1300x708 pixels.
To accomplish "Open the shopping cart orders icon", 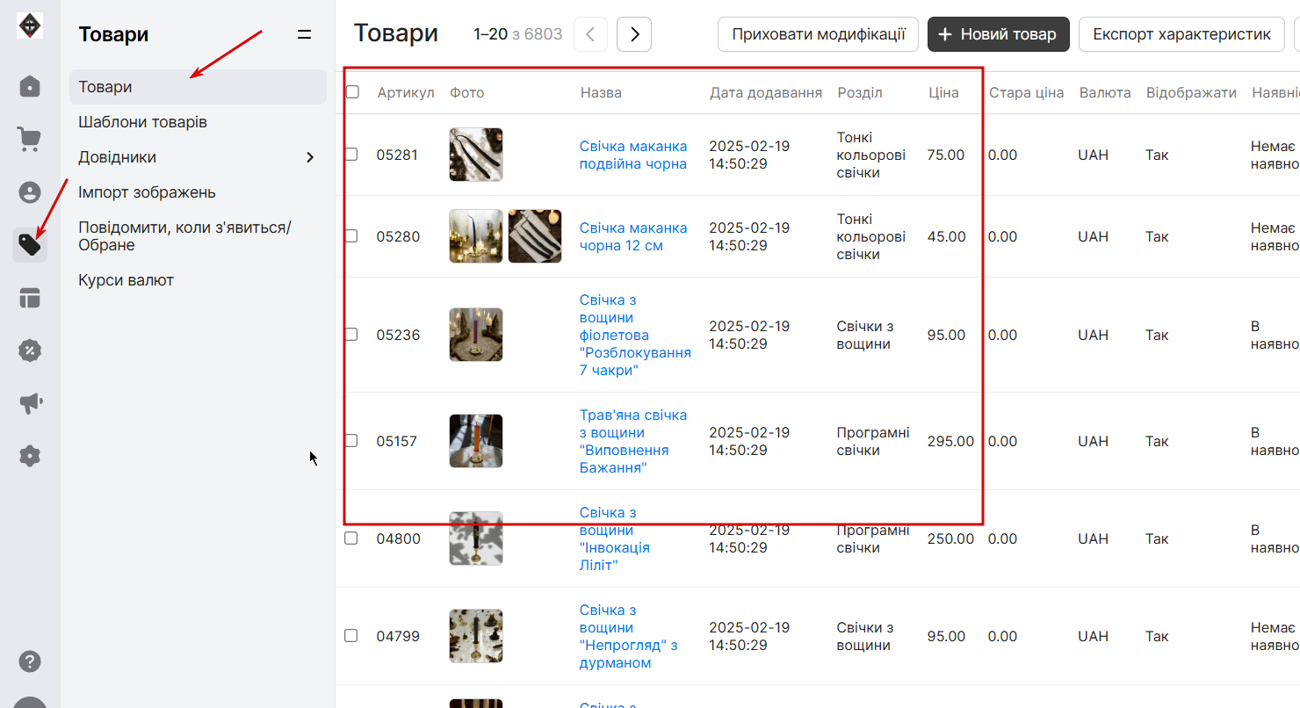I will point(30,139).
